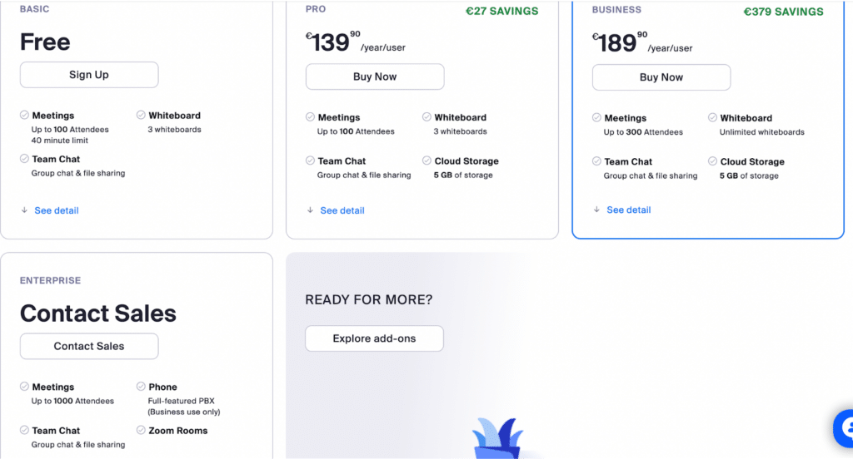Viewport: 853px width, 459px height.
Task: Expand See detail in Pro plan
Action: click(x=342, y=210)
